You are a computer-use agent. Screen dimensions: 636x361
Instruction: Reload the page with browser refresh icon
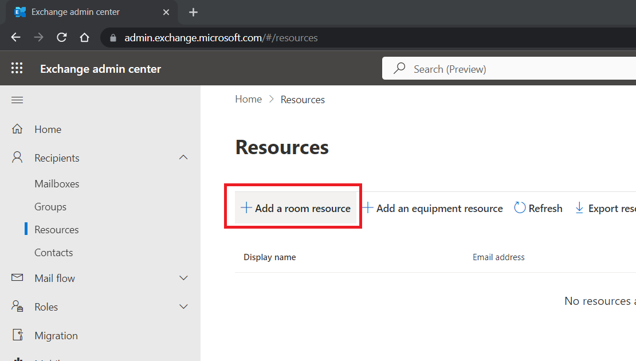click(62, 37)
